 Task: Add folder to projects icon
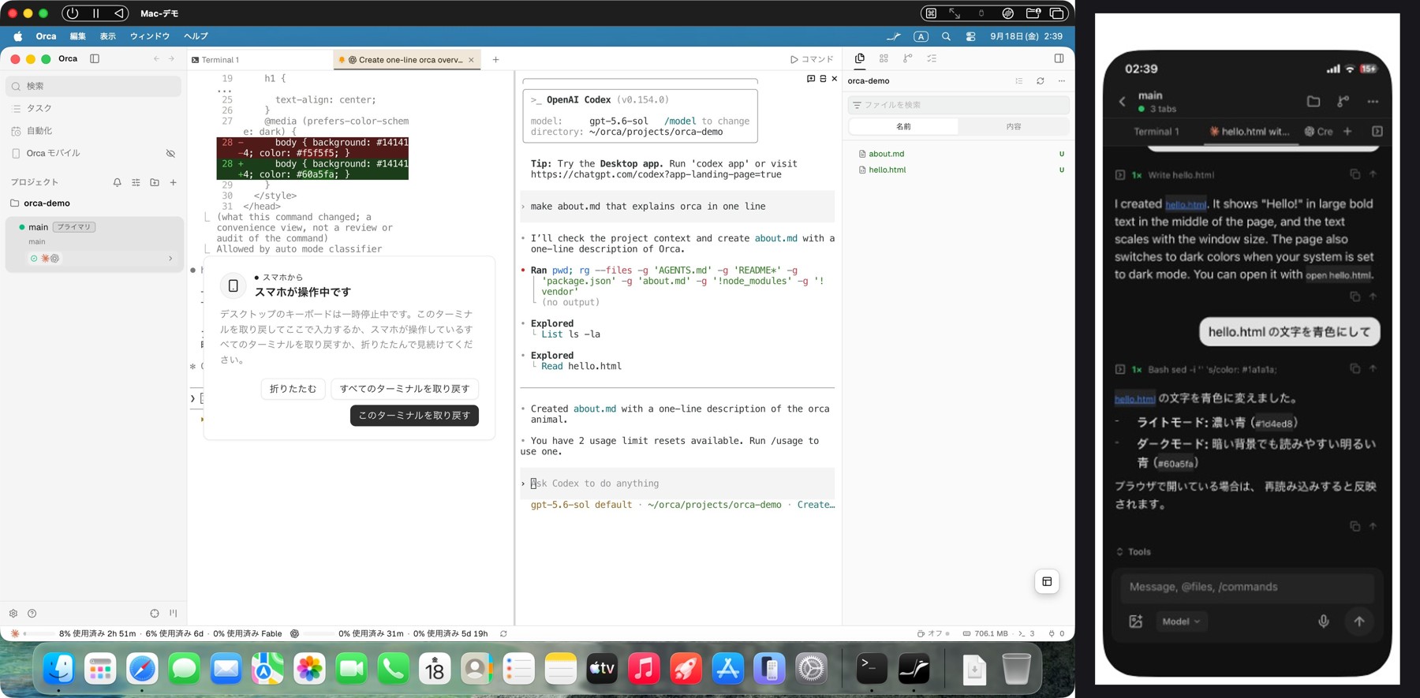point(155,182)
